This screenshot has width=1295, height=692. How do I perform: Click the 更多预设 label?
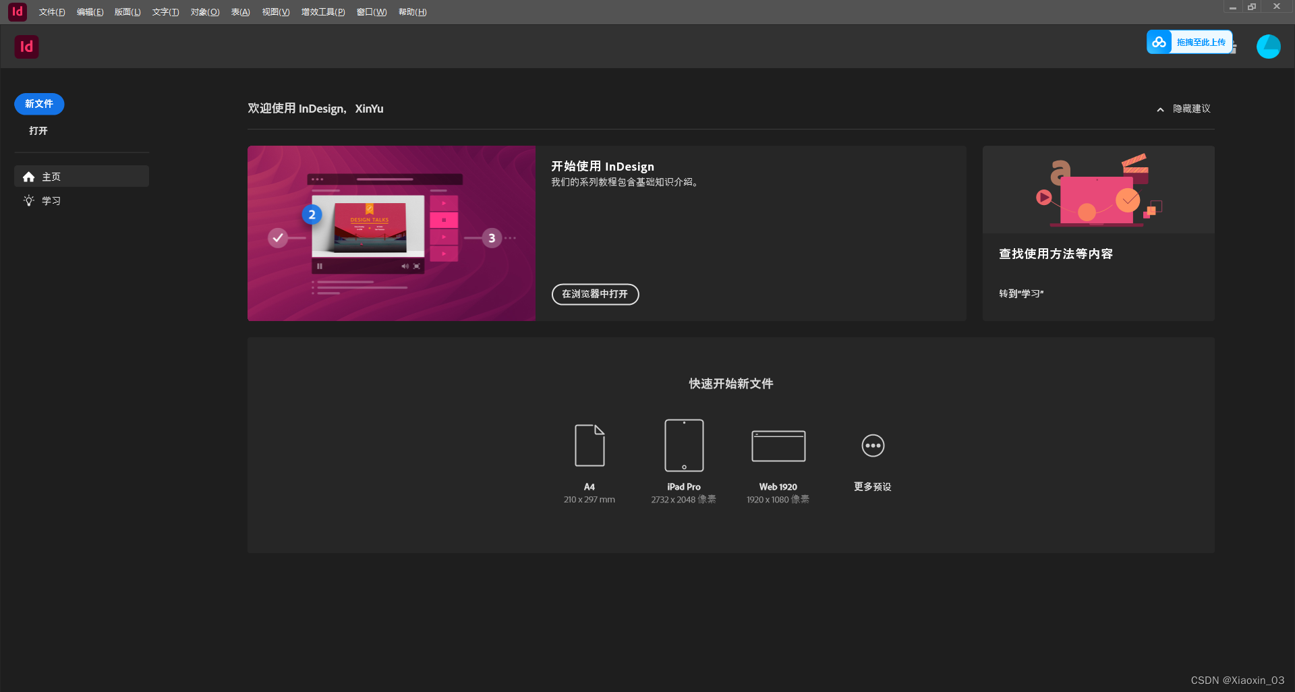pyautogui.click(x=873, y=487)
